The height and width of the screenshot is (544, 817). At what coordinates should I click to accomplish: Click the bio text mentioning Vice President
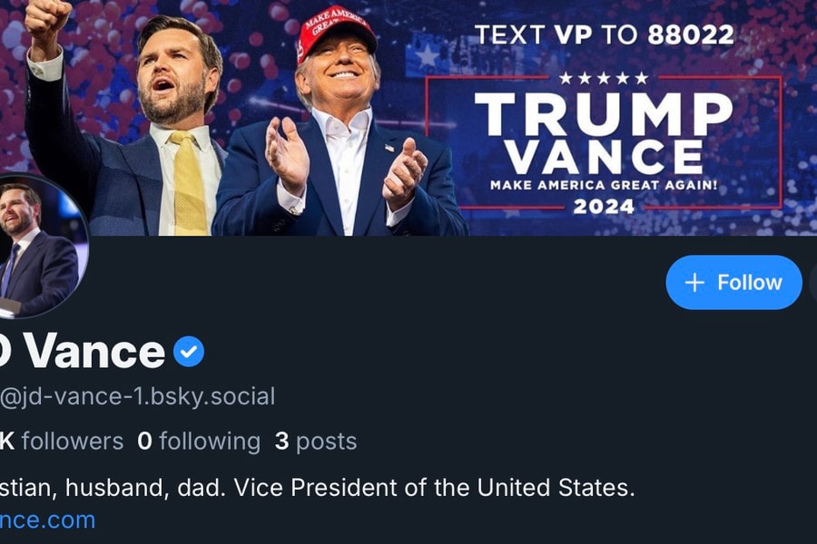tap(318, 488)
